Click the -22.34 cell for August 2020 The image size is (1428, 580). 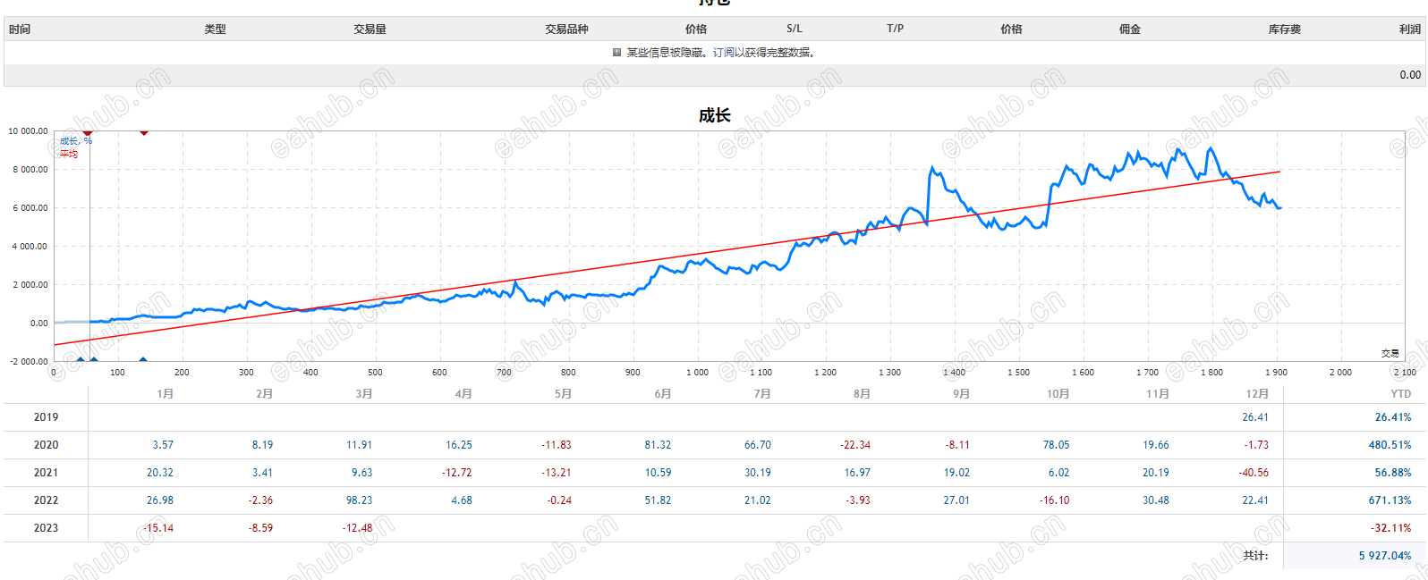(855, 445)
